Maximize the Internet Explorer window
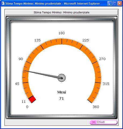Image resolution: width=123 pixels, height=129 pixels. [x=115, y=3]
